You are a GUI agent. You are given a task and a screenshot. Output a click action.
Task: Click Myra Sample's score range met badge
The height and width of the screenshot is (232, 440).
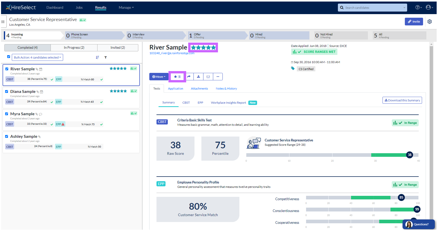tap(134, 113)
